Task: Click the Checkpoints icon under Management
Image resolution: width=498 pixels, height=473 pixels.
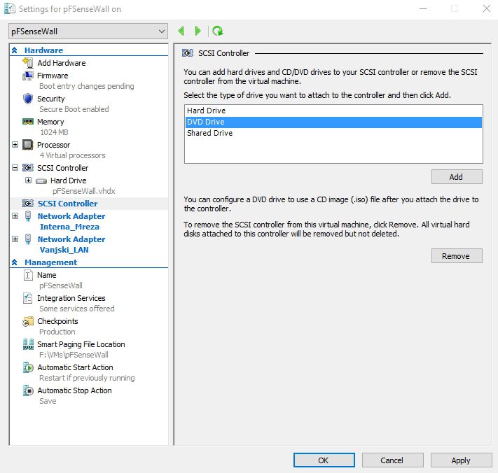Action: point(29,321)
